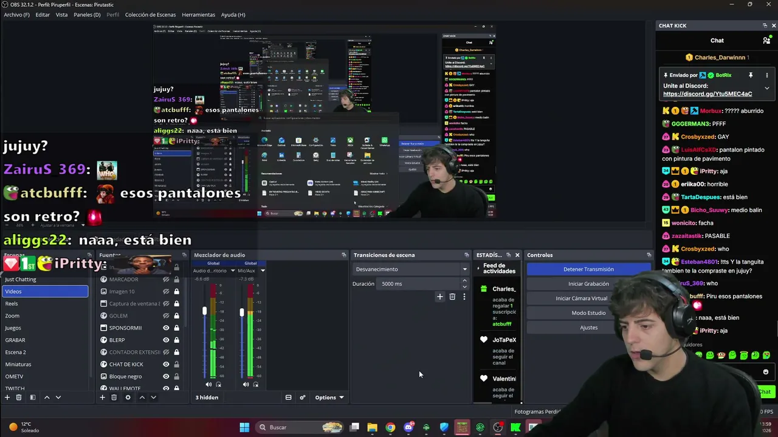Open pinned message options three-dot menu
Screen dimensions: 778x437
coord(766,75)
